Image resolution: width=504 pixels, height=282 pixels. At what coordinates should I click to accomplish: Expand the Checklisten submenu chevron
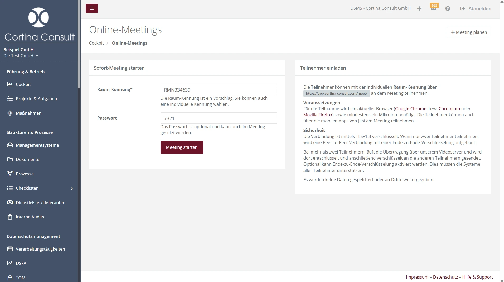(x=72, y=188)
